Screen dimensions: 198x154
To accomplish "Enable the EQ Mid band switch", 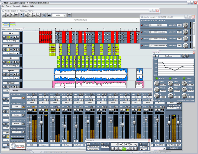I will pos(170,78).
